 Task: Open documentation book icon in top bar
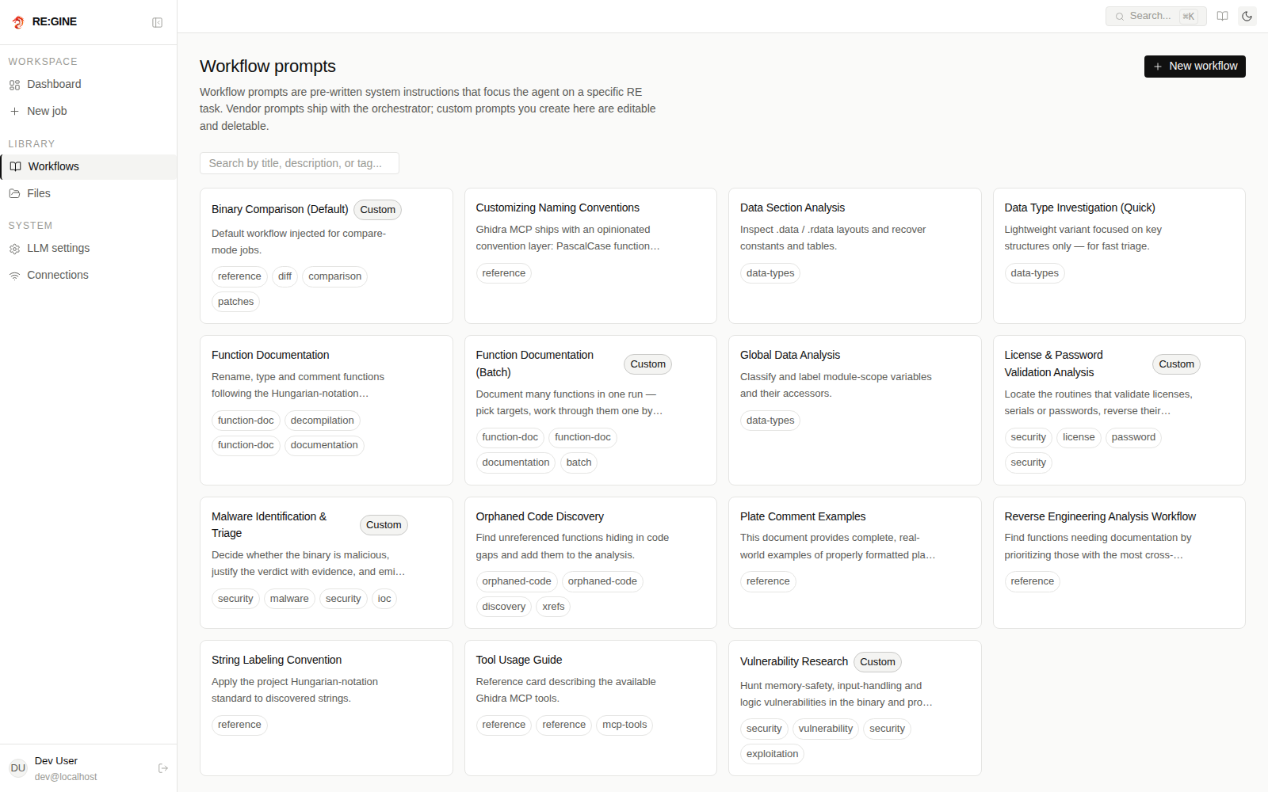pyautogui.click(x=1223, y=16)
